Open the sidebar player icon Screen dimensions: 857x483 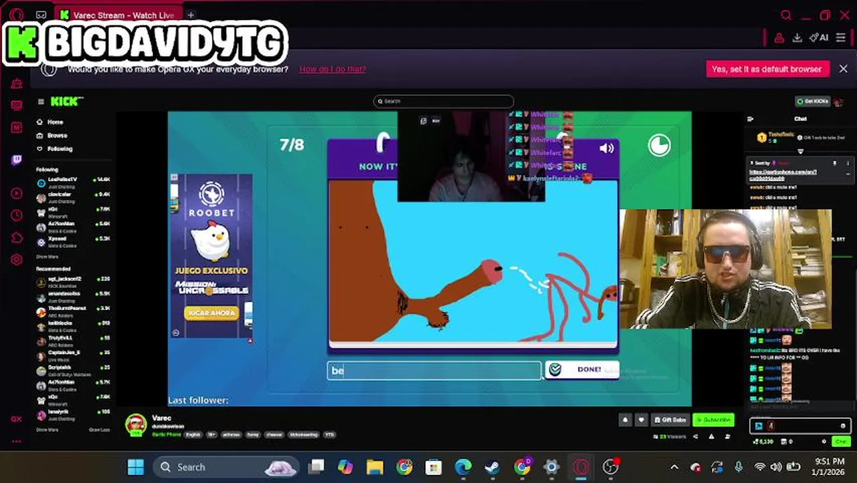(17, 193)
